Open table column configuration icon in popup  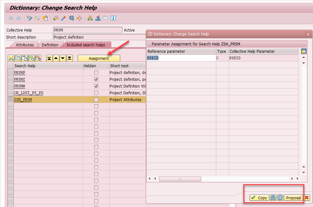(303, 51)
